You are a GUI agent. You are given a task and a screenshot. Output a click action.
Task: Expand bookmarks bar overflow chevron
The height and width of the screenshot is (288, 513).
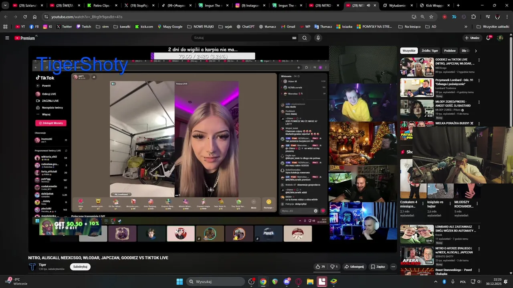466,27
